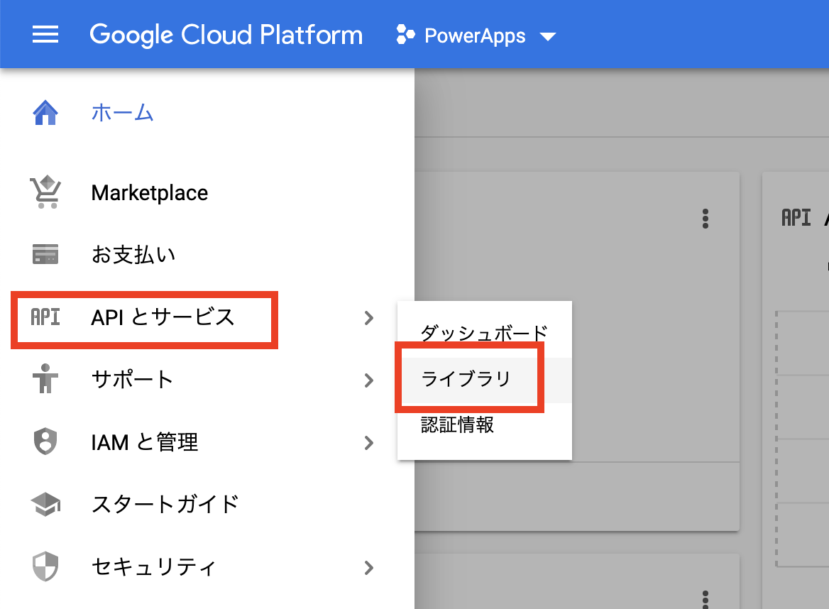This screenshot has height=609, width=829.
Task: Click the PowerApps project hexagon icon
Action: [405, 34]
